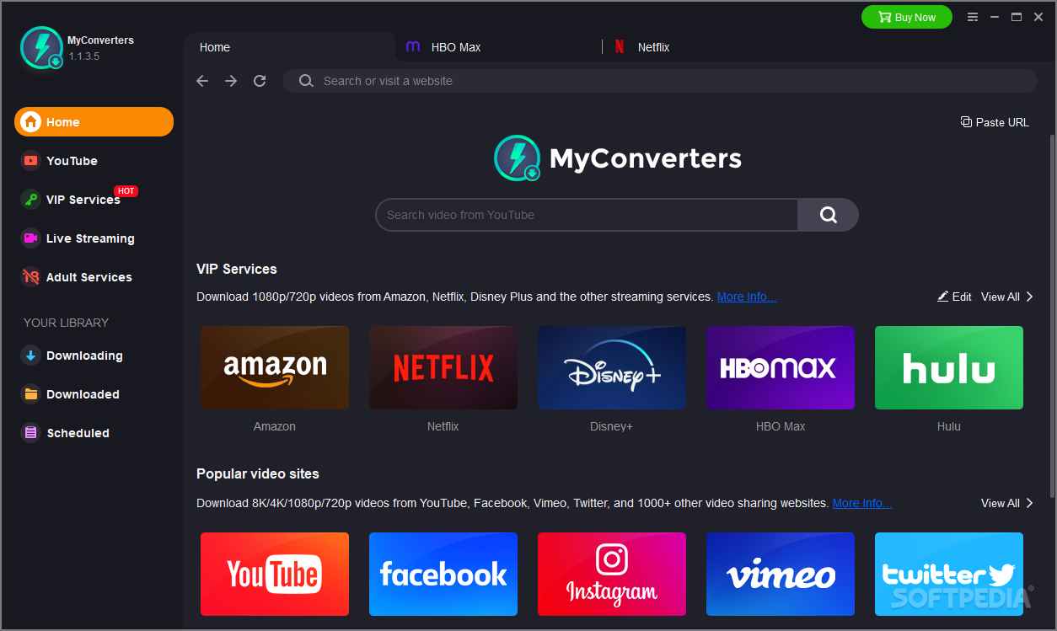Open the hamburger menu in the title bar

[973, 17]
